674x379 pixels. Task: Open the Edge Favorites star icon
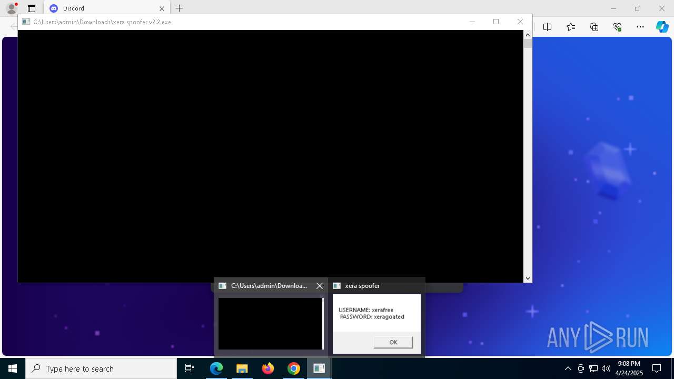click(x=571, y=27)
